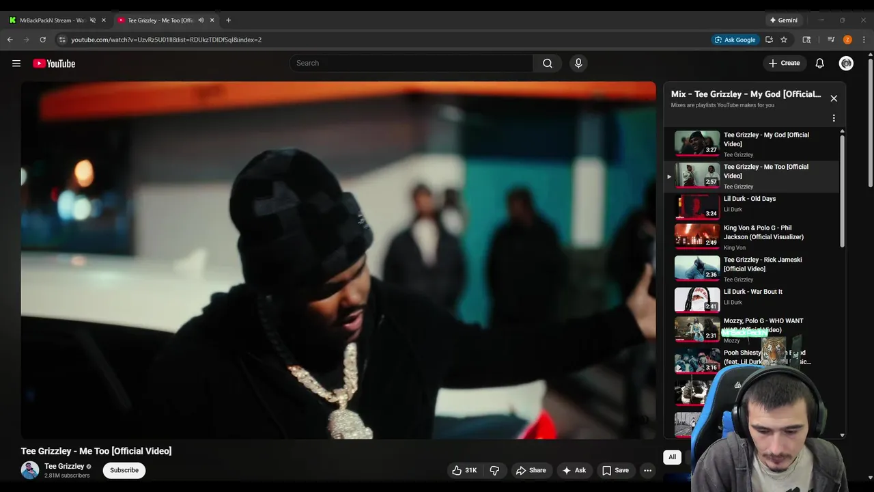The image size is (874, 492).
Task: Share the video
Action: pos(531,470)
